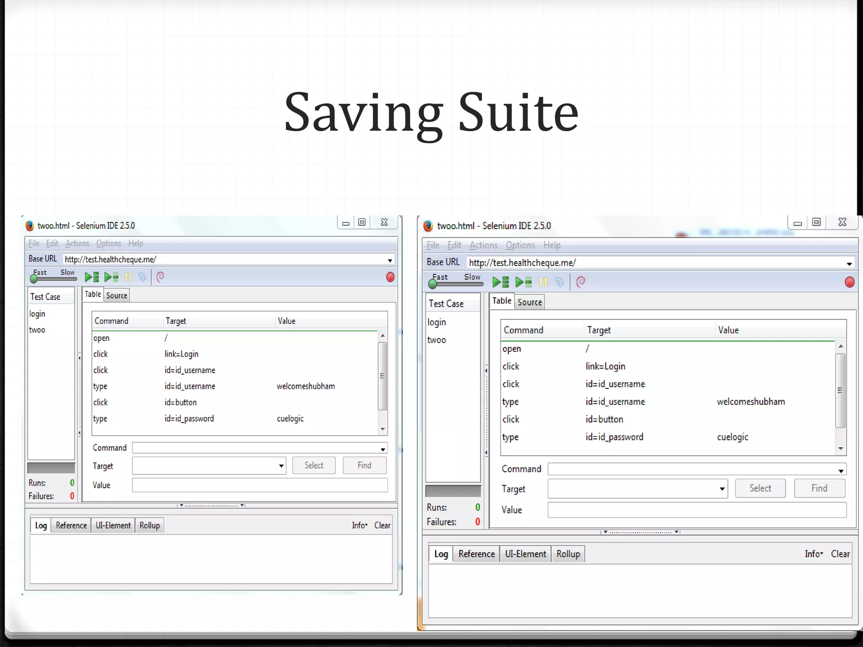Open the Info log level dropdown in left window
This screenshot has height=647, width=863.
[360, 525]
